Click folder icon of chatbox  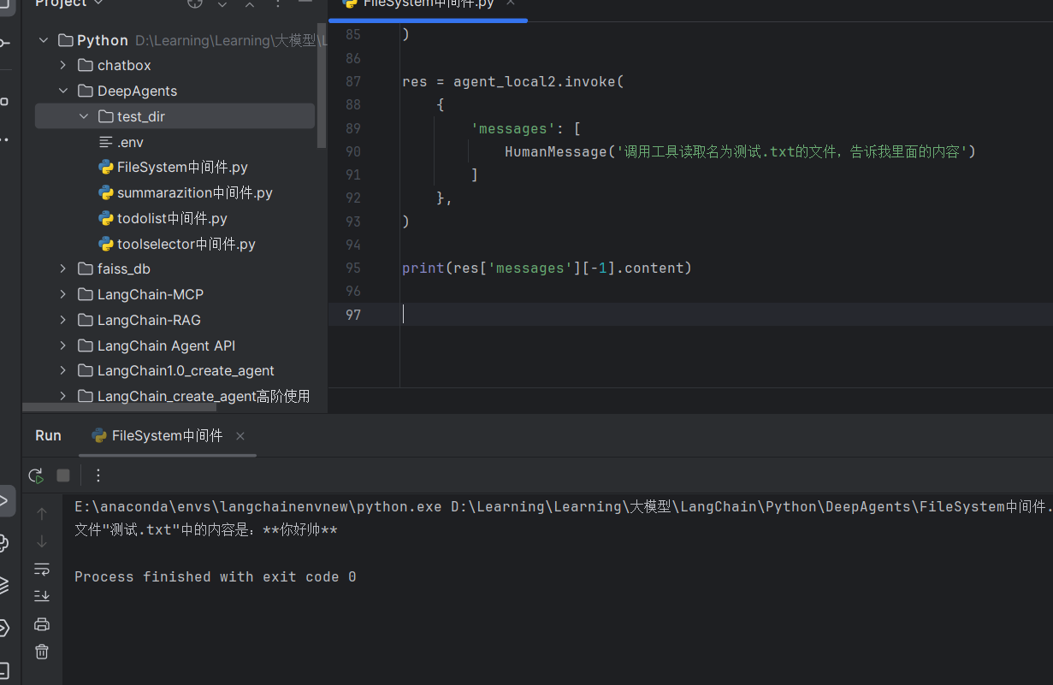coord(85,66)
